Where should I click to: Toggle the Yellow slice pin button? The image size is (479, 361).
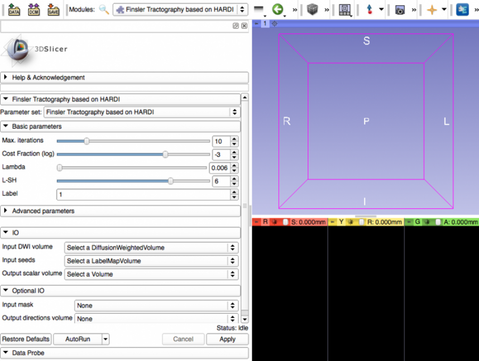pyautogui.click(x=333, y=222)
